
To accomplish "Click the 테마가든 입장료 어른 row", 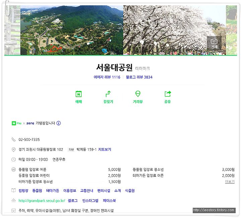I will 183,175.
